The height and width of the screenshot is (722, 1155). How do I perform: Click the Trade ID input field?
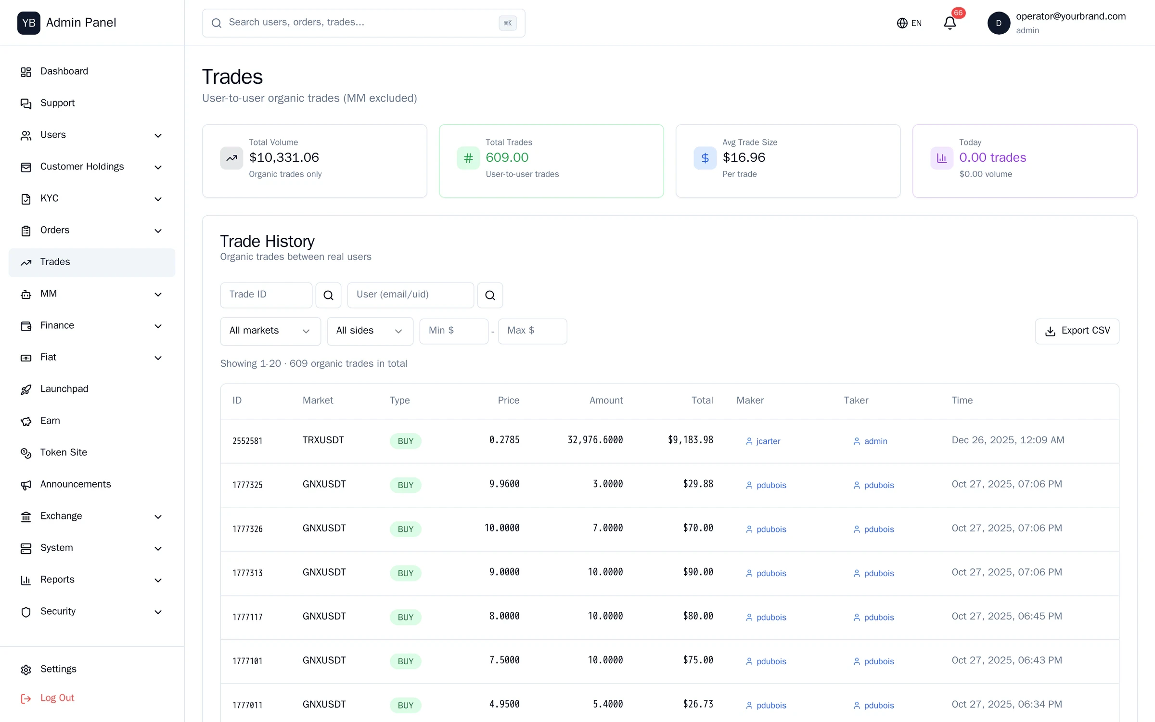click(x=266, y=295)
